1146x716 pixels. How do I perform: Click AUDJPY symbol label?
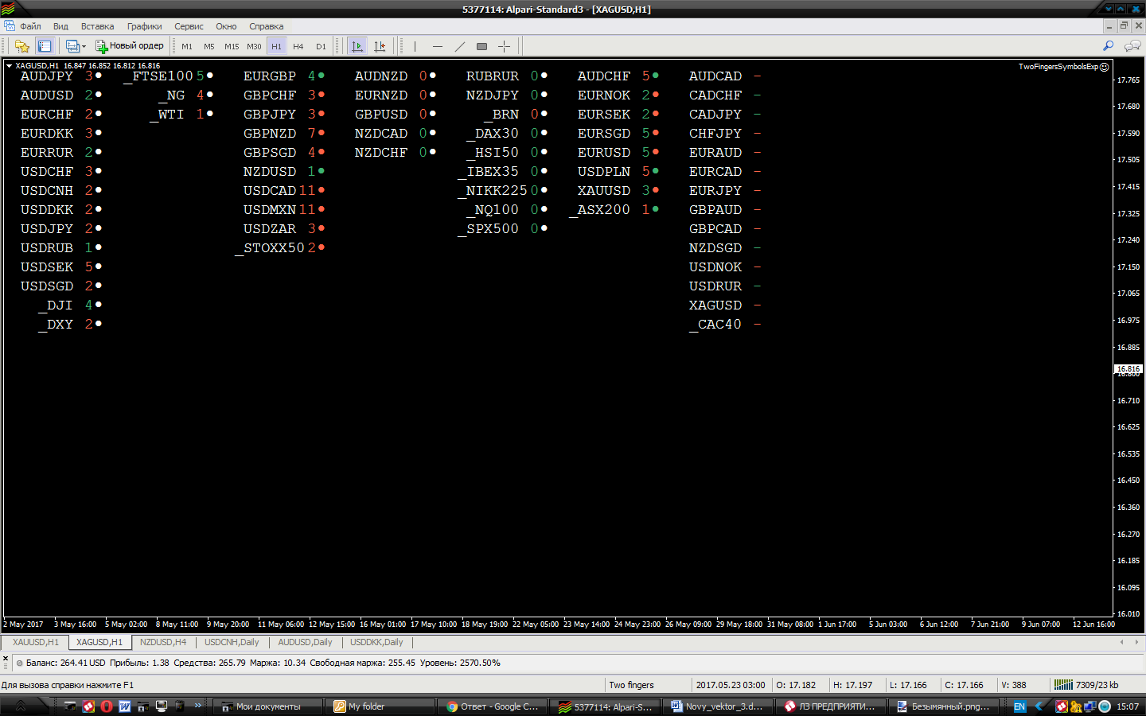[47, 76]
